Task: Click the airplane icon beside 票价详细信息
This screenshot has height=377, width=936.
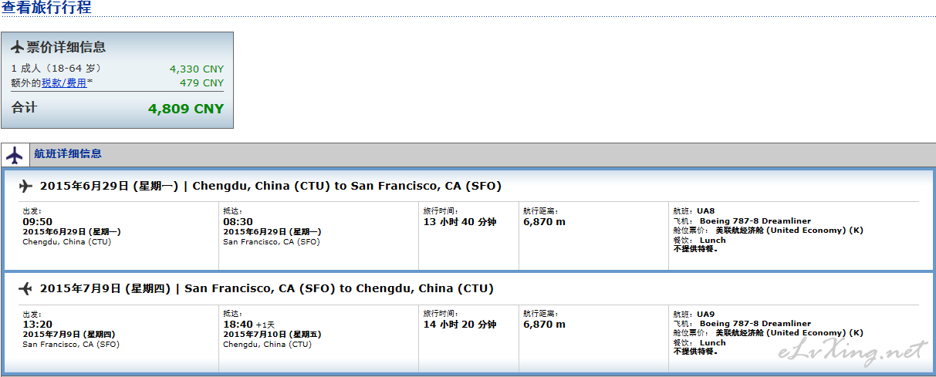Action: point(17,47)
